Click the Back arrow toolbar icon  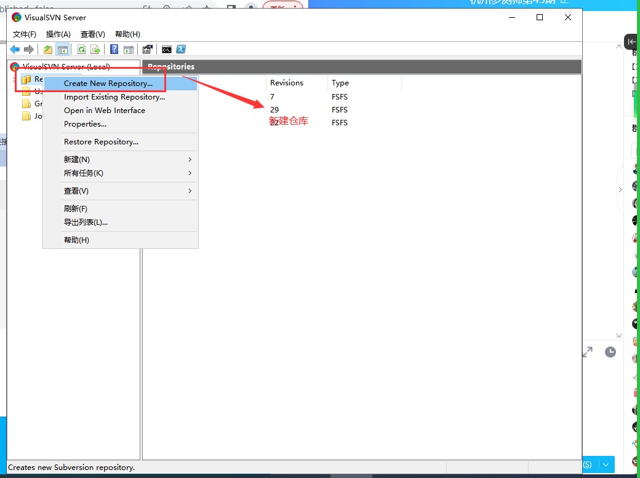pos(15,49)
